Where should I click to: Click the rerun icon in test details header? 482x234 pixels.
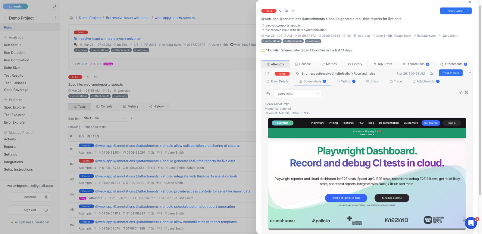pyautogui.click(x=286, y=11)
